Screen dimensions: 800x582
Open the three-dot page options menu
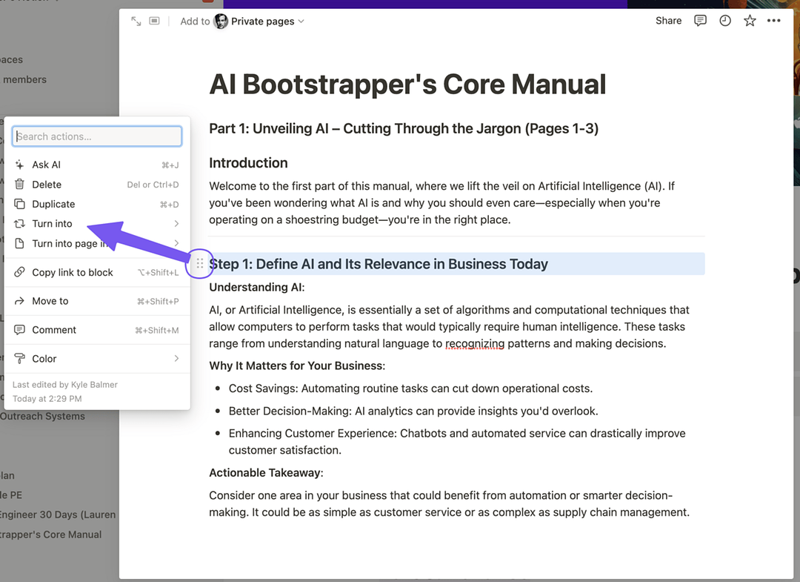(774, 21)
